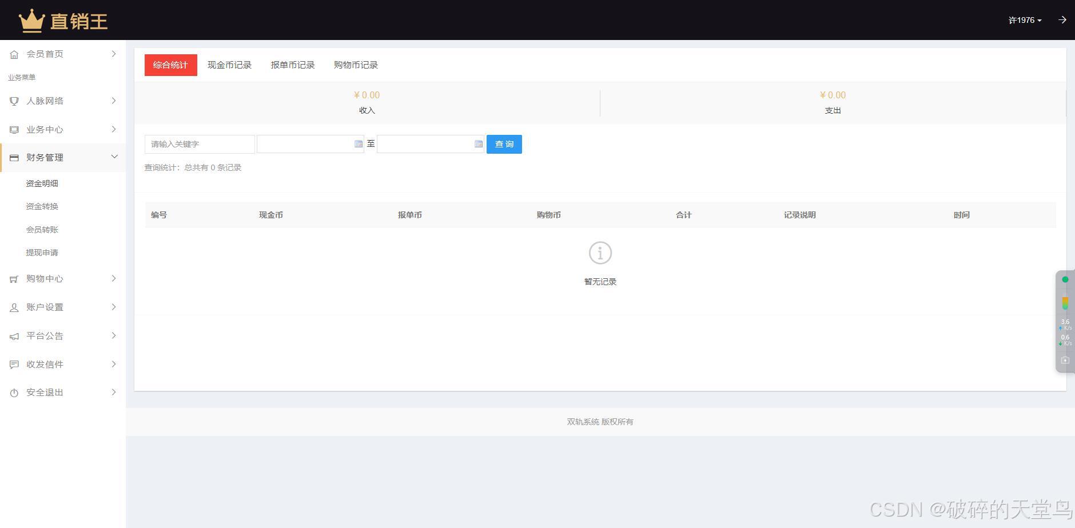
Task: Collapse the 财务管理 menu section
Action: (x=114, y=157)
